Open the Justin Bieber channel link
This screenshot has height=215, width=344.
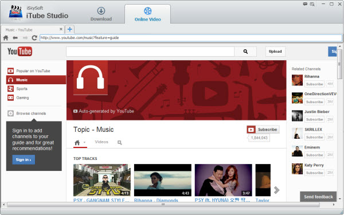pyautogui.click(x=317, y=112)
